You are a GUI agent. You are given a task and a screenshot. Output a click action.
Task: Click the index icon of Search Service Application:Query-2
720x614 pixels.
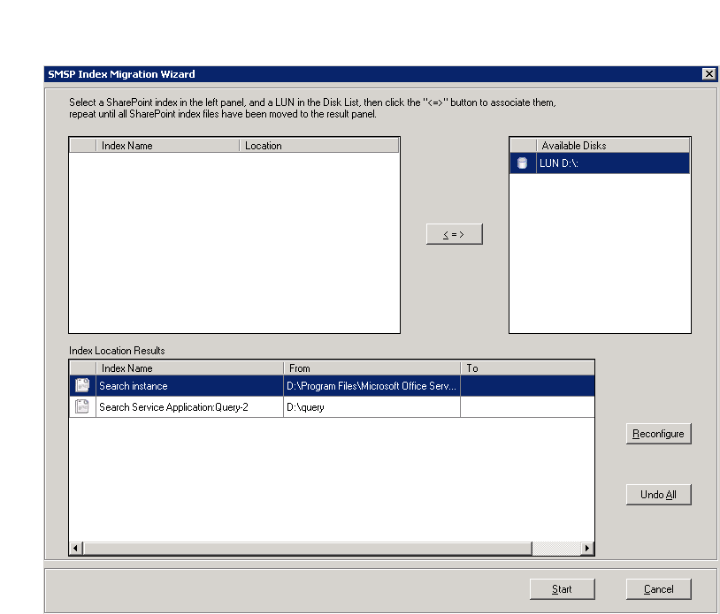[x=82, y=406]
